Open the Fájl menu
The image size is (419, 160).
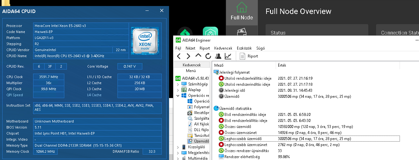coord(178,48)
